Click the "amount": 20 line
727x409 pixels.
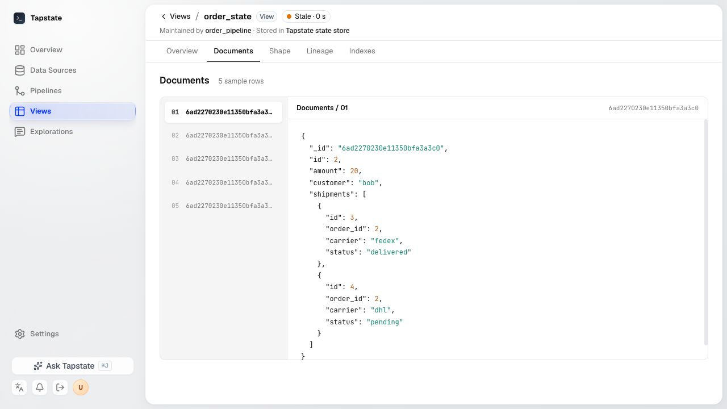pyautogui.click(x=336, y=171)
